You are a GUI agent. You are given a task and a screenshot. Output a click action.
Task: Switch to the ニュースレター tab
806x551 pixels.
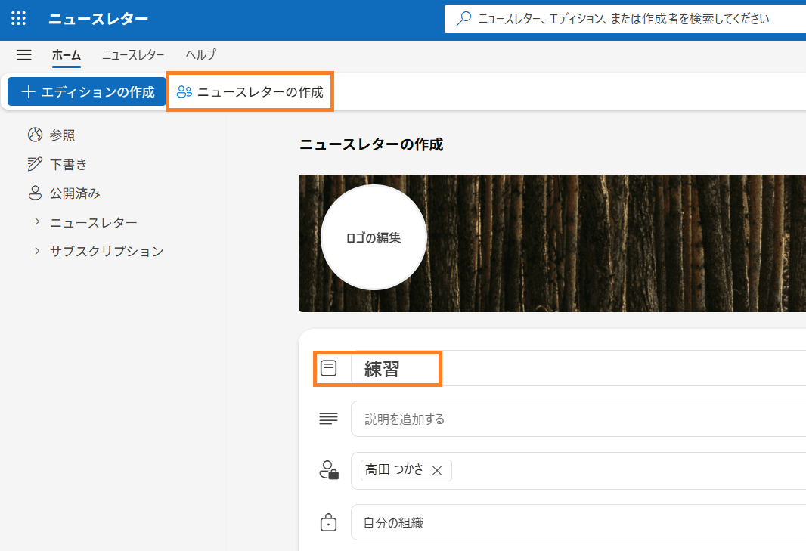pos(133,54)
